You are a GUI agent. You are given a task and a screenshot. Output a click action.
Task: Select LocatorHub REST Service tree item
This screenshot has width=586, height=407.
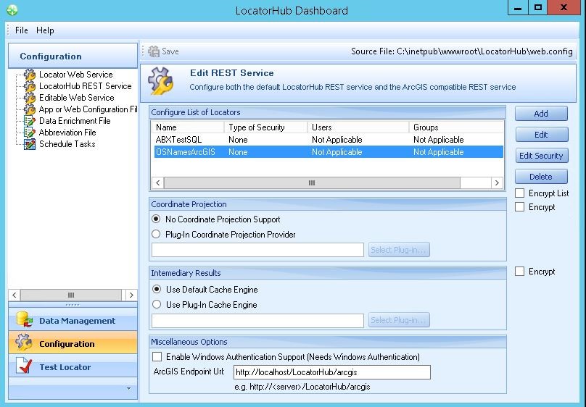pyautogui.click(x=85, y=86)
